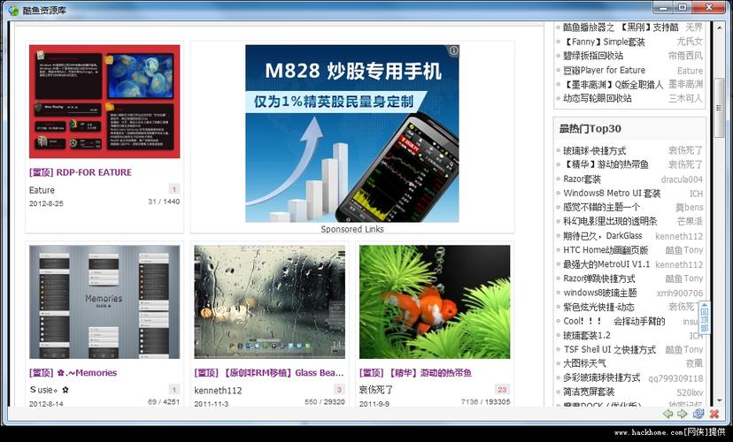Open 【墨非离渊】Q版全职猎人 list entry
733x442 pixels.
point(613,84)
